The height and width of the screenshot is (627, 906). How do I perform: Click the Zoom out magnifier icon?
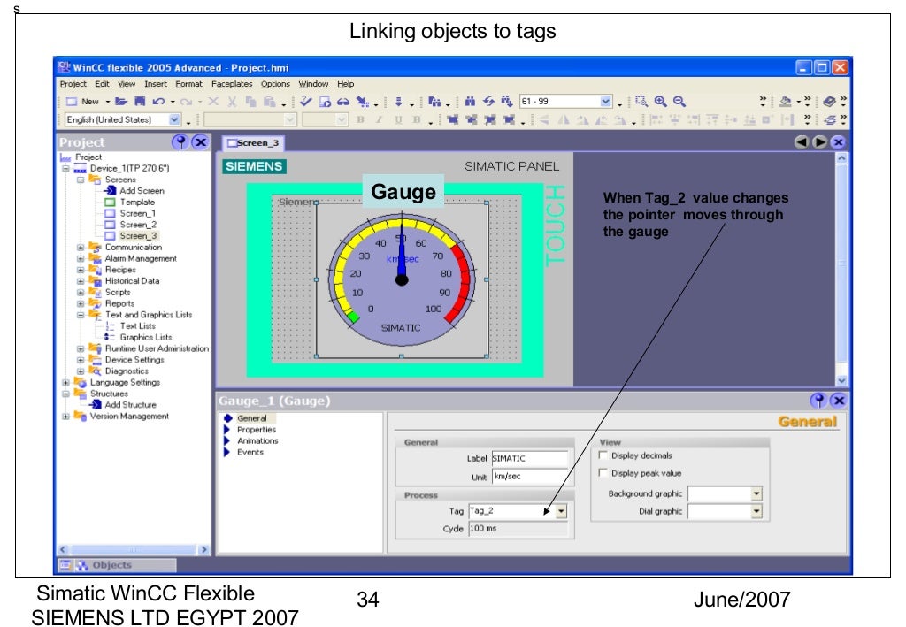tap(679, 102)
